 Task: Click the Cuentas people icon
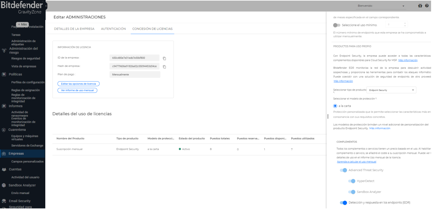pyautogui.click(x=4, y=169)
